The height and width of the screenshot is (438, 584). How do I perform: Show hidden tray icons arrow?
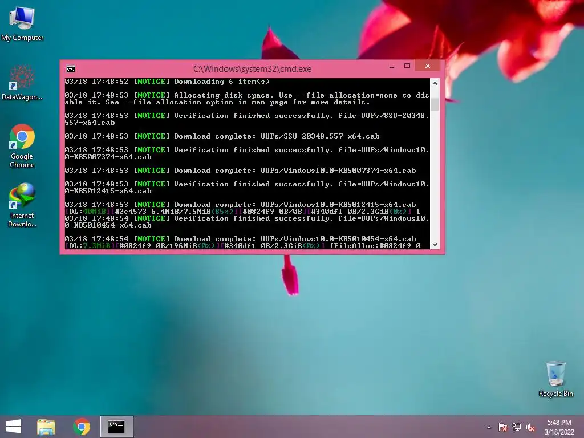pos(489,427)
